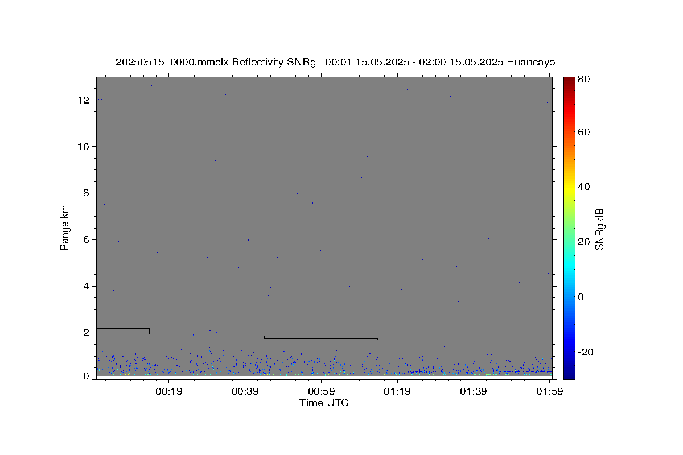Click the 01:19 time axis label
This screenshot has height=455, width=683.
397,391
